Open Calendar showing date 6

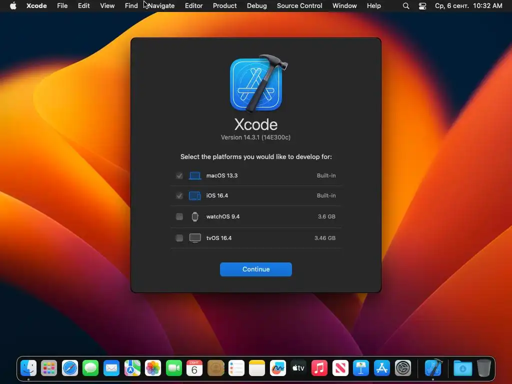coord(194,368)
